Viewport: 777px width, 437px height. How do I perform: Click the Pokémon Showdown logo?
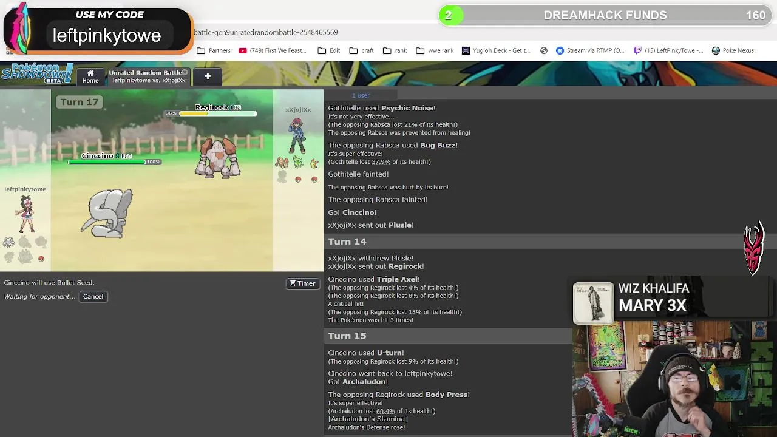pos(37,73)
